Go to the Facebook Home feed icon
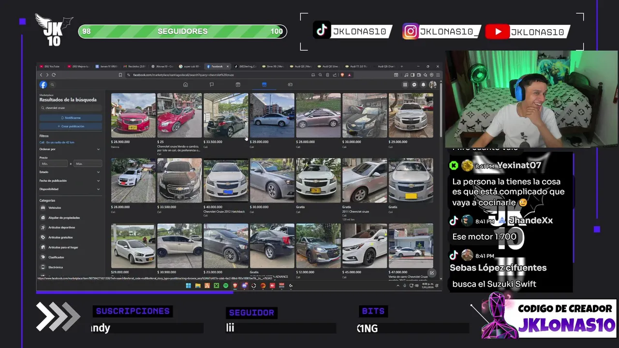The width and height of the screenshot is (619, 348). (185, 85)
